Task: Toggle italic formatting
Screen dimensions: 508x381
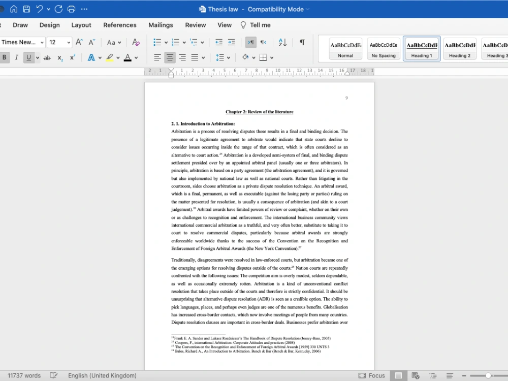Action: coord(16,58)
